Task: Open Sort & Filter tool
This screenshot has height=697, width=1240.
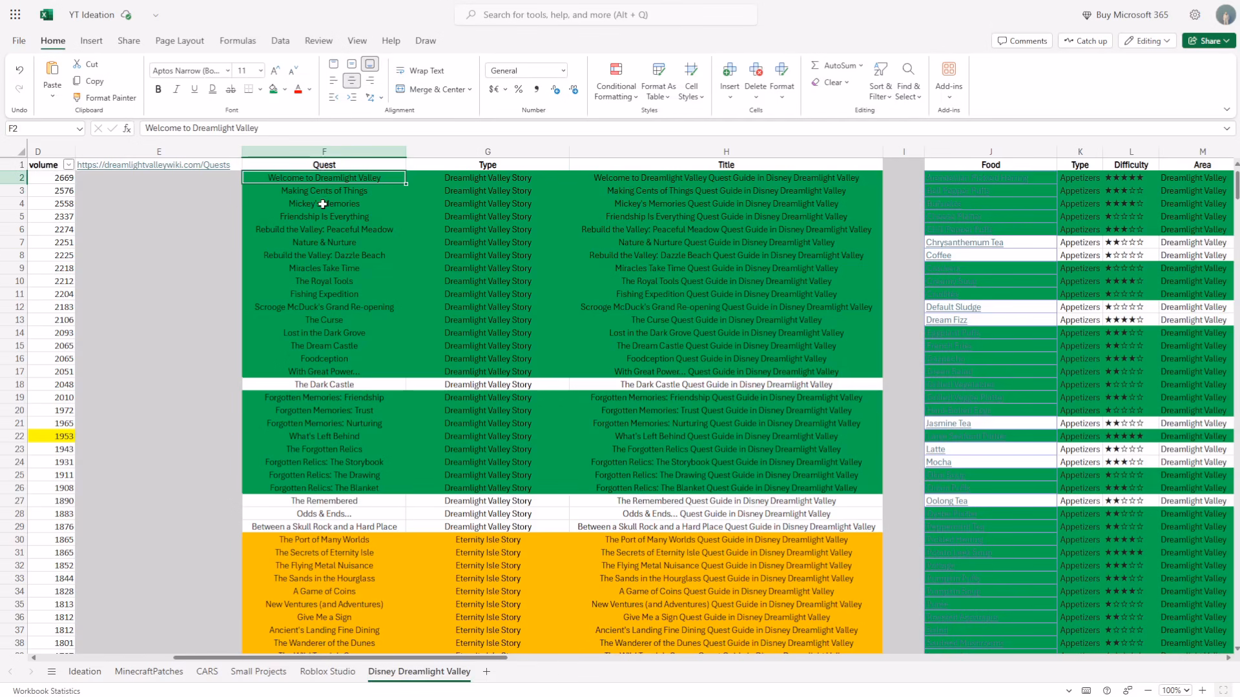Action: tap(880, 81)
